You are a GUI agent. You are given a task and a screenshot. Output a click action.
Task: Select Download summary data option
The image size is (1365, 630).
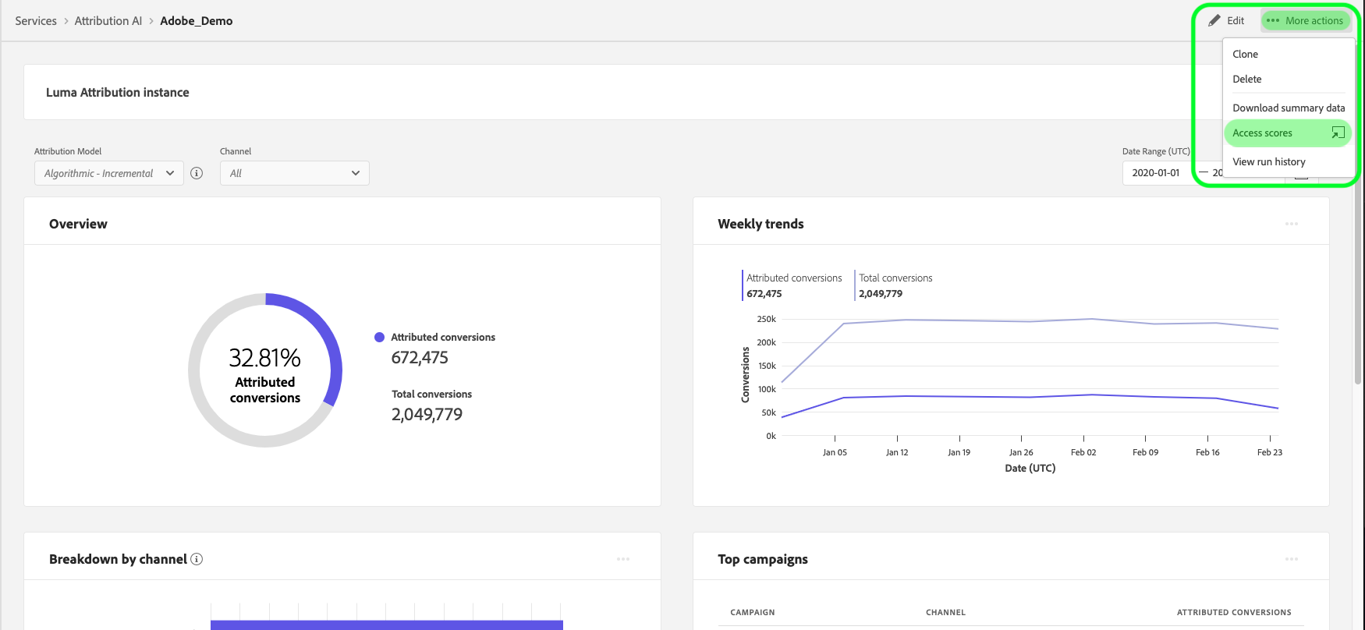click(1289, 108)
